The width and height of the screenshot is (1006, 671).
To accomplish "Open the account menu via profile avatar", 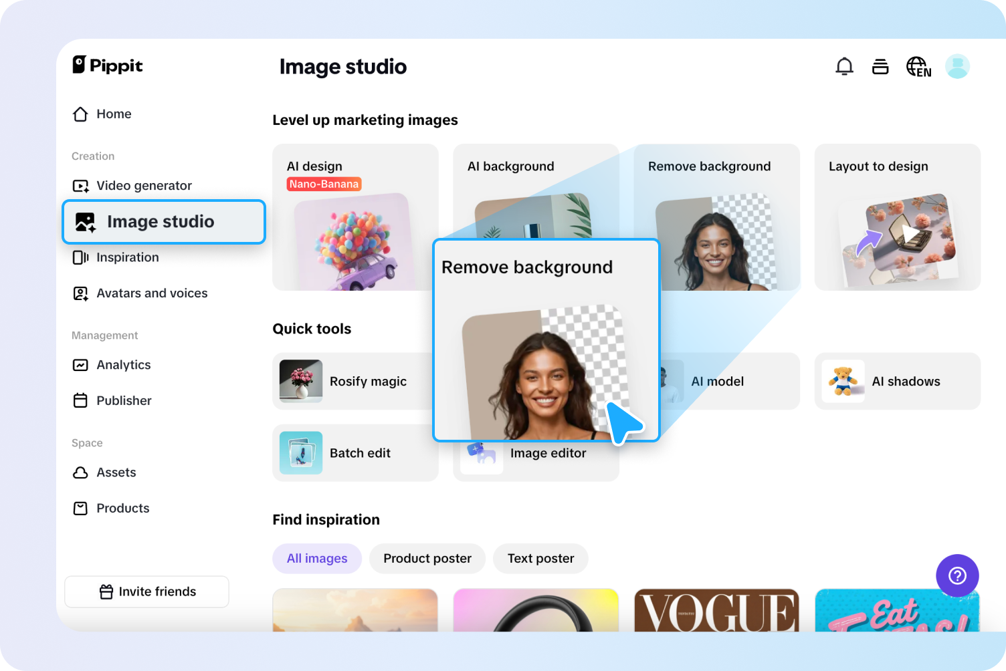I will (957, 66).
